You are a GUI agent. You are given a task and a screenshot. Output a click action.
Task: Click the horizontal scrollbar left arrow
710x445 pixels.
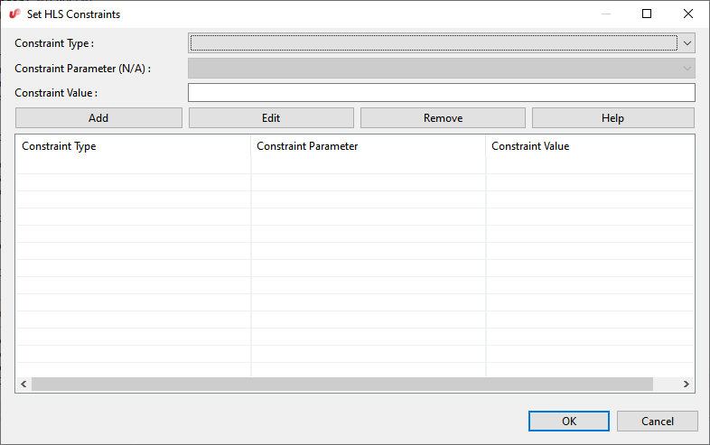tap(23, 385)
